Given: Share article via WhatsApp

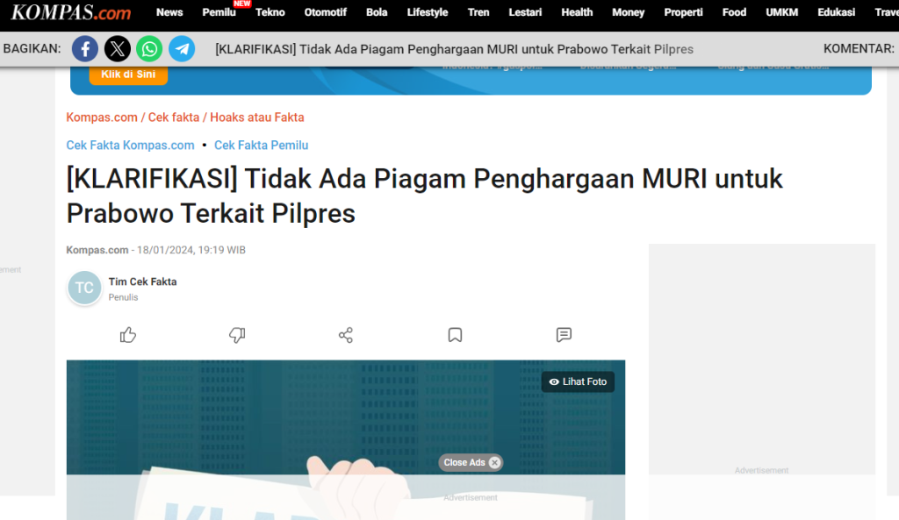Looking at the screenshot, I should click(x=149, y=49).
